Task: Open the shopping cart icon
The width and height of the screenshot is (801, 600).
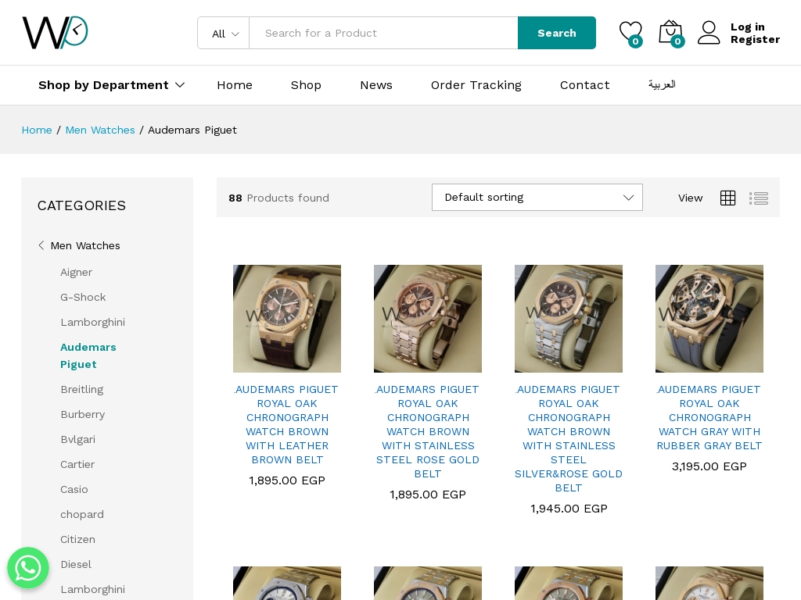Action: coord(670,32)
